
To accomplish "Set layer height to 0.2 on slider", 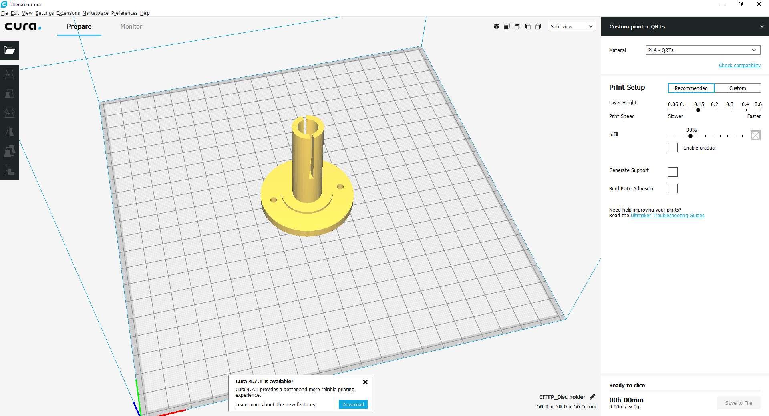I will 715,110.
